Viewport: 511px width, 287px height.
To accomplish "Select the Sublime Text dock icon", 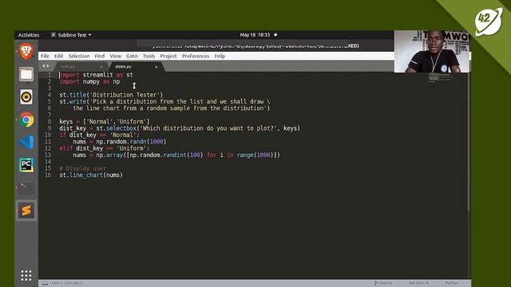I will [26, 210].
